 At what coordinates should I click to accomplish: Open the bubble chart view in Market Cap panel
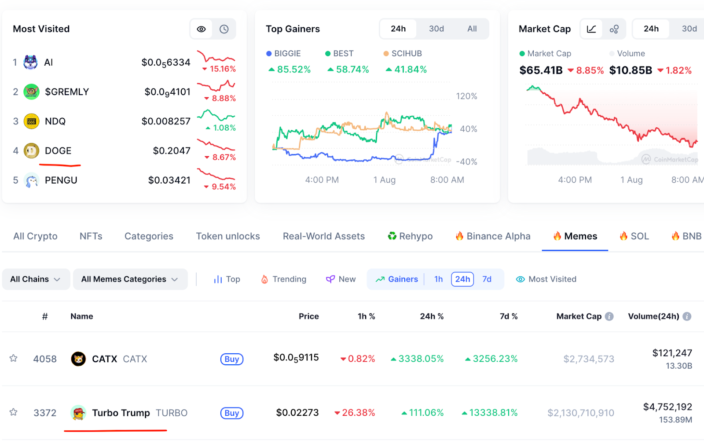(614, 29)
